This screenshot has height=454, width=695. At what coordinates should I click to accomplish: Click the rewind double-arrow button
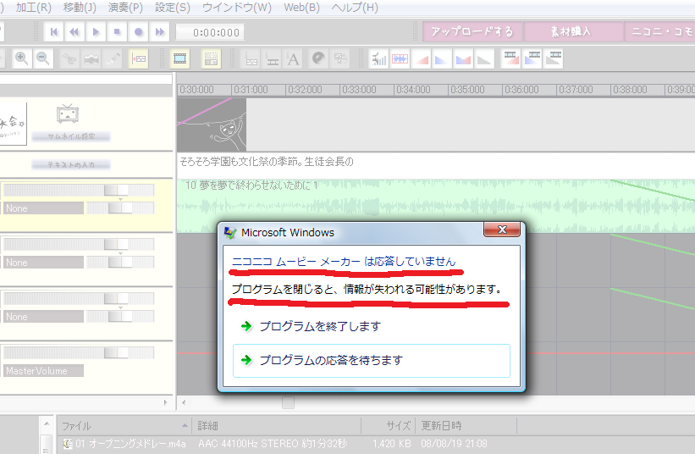[x=74, y=32]
